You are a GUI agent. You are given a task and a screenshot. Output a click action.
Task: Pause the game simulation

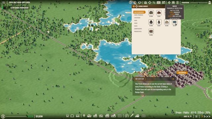click(196, 116)
